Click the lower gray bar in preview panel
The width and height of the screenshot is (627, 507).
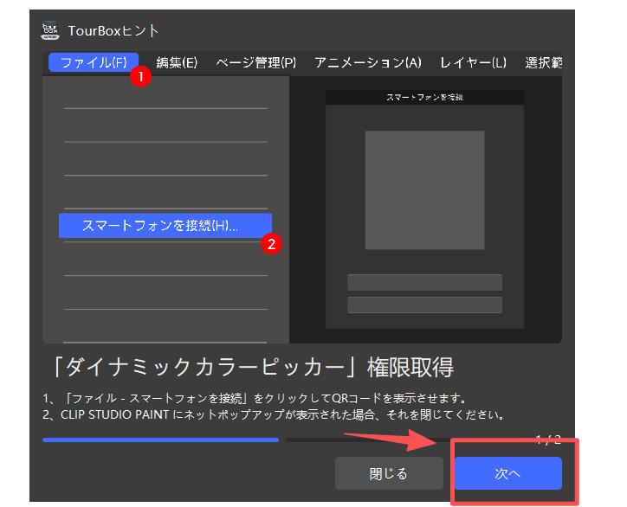[424, 305]
